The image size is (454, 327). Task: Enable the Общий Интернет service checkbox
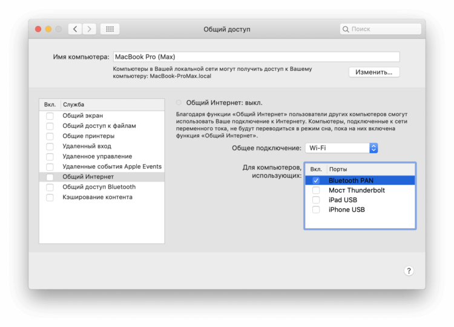coord(50,177)
